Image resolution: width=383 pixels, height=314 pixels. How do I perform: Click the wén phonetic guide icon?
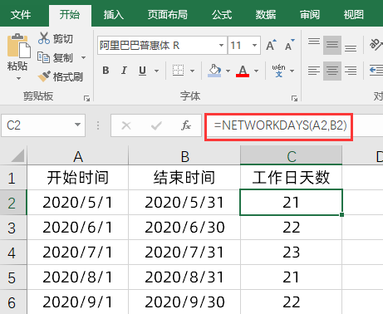(x=278, y=71)
